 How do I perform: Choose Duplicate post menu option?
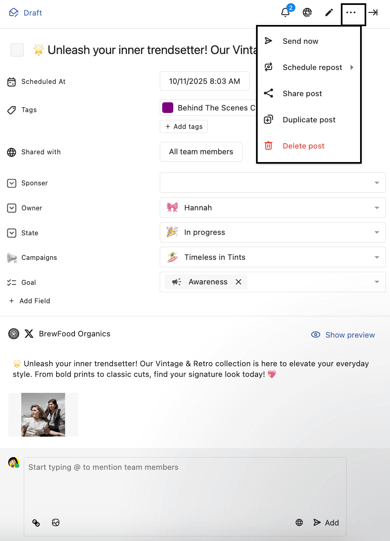(309, 120)
